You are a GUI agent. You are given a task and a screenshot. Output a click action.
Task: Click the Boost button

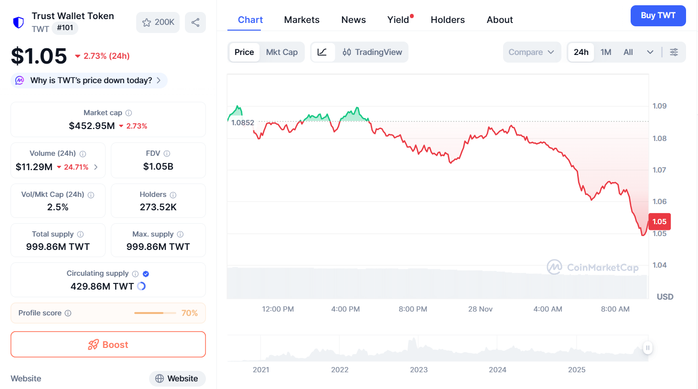(x=108, y=344)
